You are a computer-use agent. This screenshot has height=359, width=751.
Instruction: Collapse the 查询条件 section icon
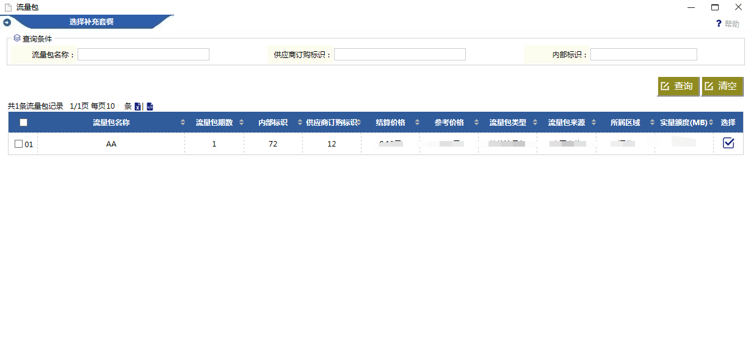[17, 38]
